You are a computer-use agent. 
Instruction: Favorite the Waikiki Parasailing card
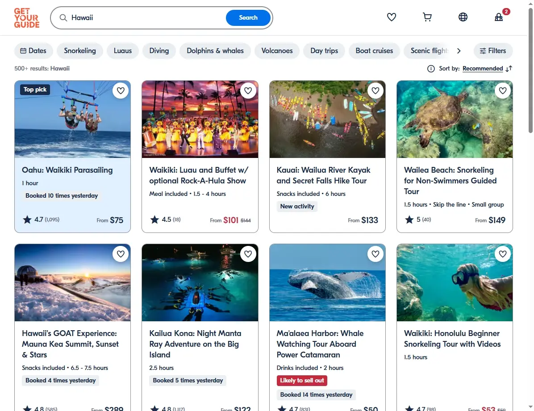tap(121, 91)
